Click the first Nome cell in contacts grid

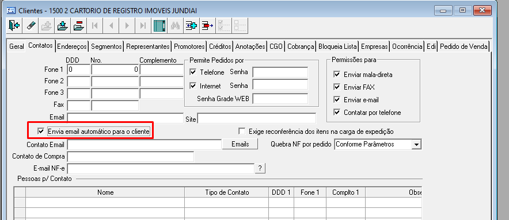pyautogui.click(x=105, y=203)
